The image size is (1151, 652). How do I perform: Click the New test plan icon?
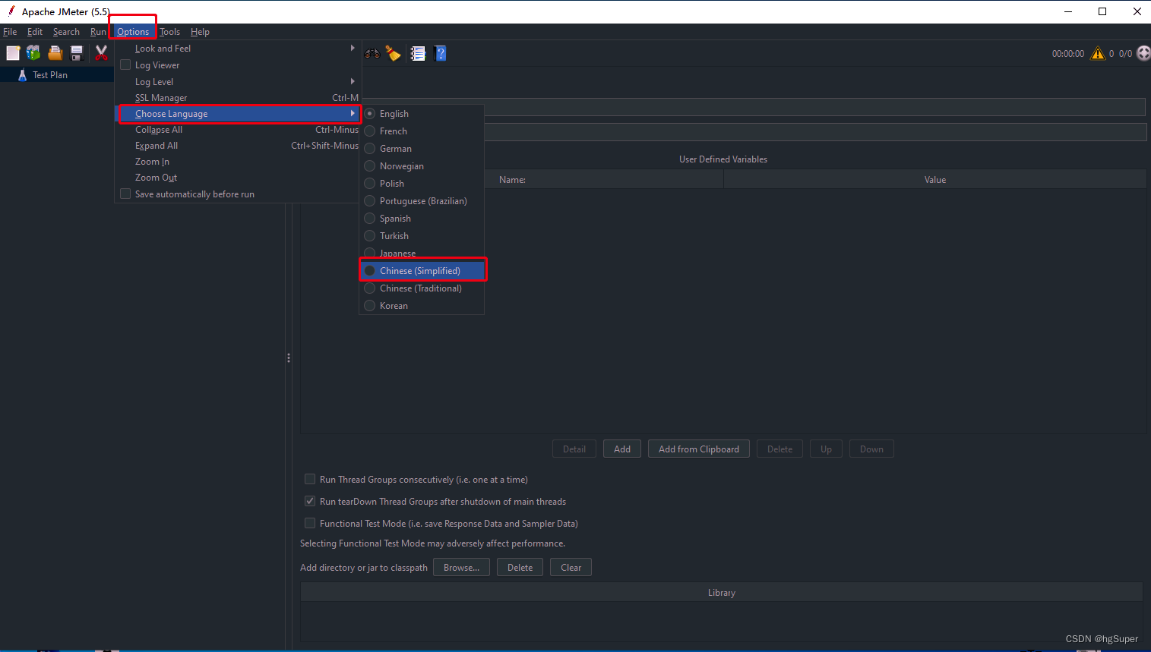tap(13, 53)
